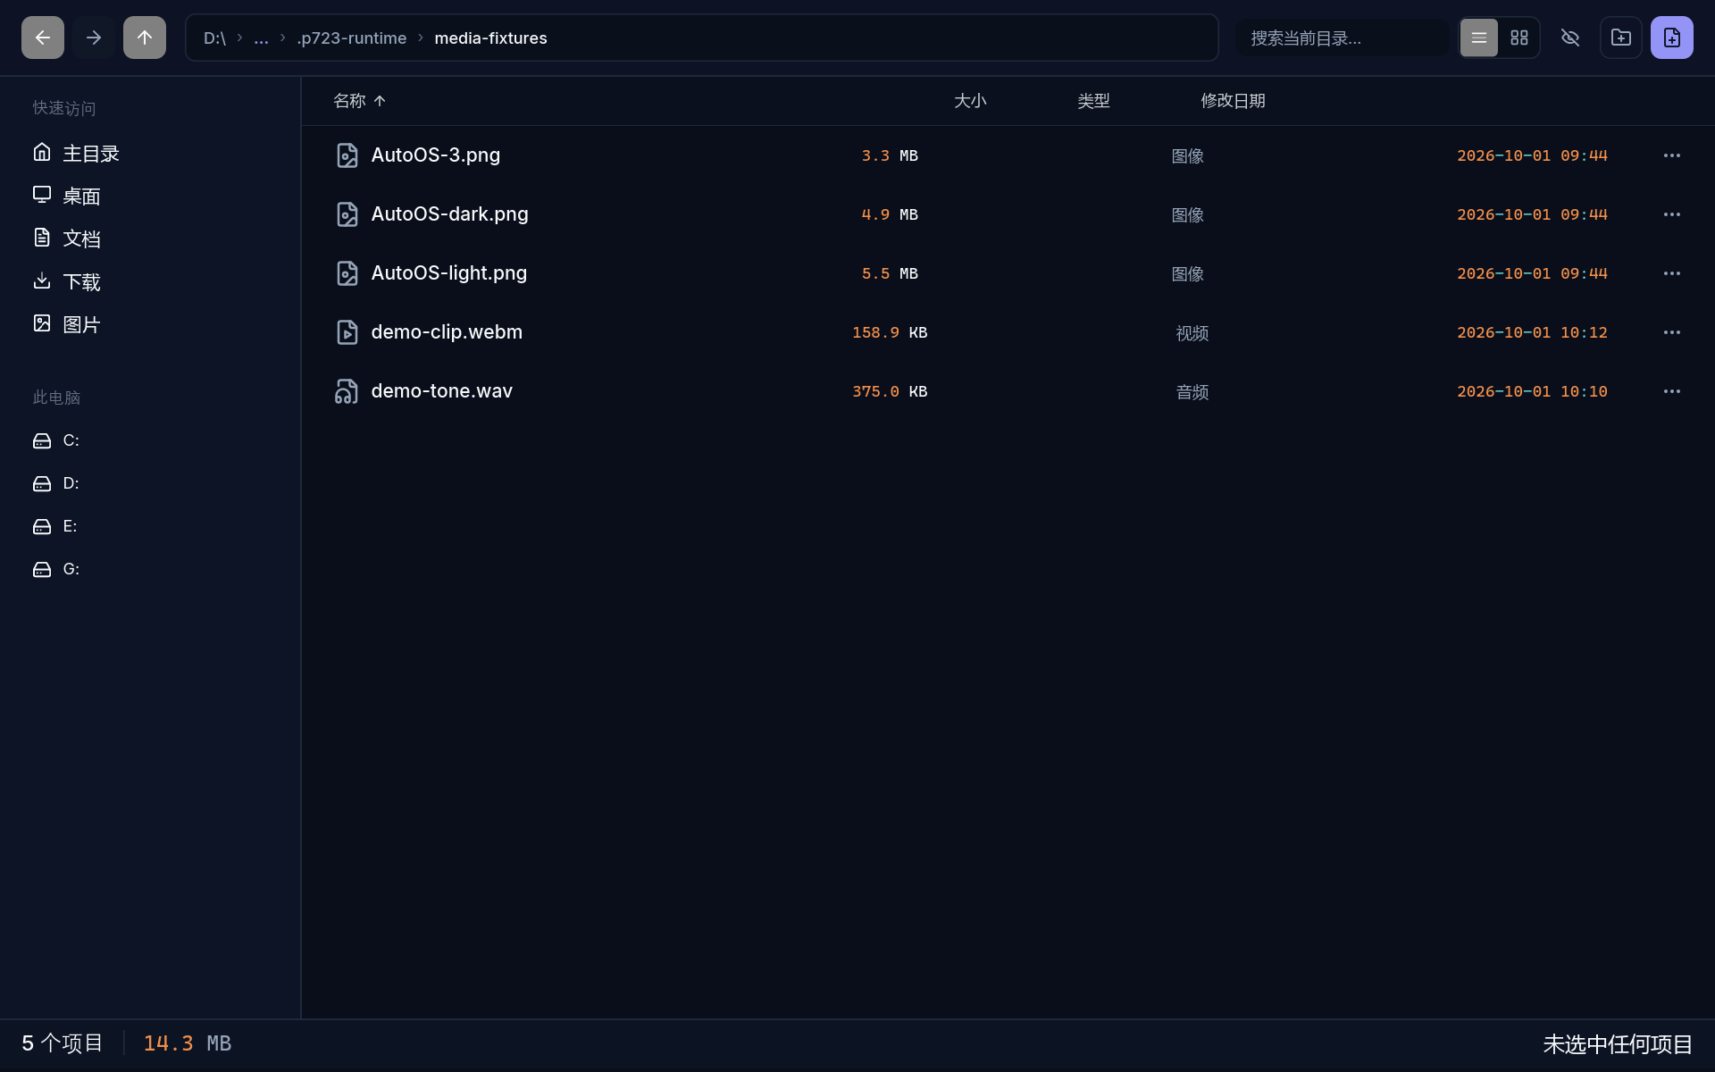The width and height of the screenshot is (1715, 1072).
Task: Open 图片 in quick access
Action: (x=150, y=325)
